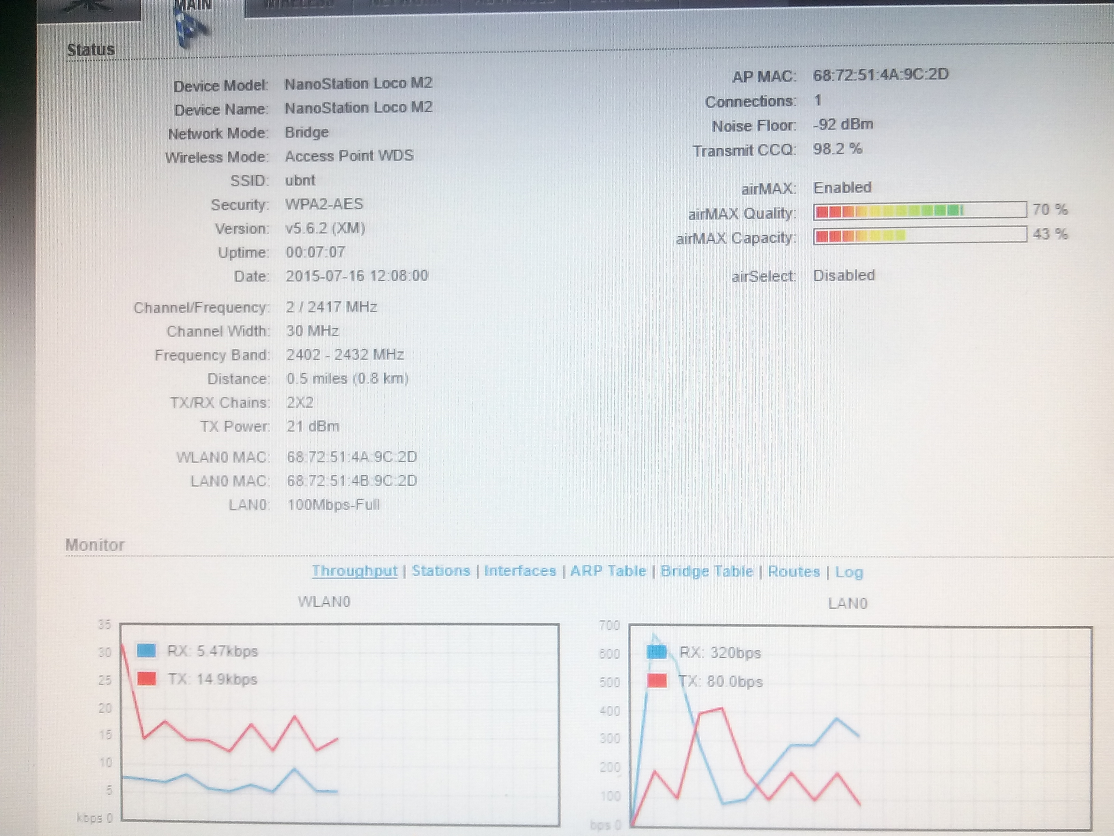Viewport: 1114px width, 836px height.
Task: Click the WLAN0 throughput graph
Action: coord(340,726)
